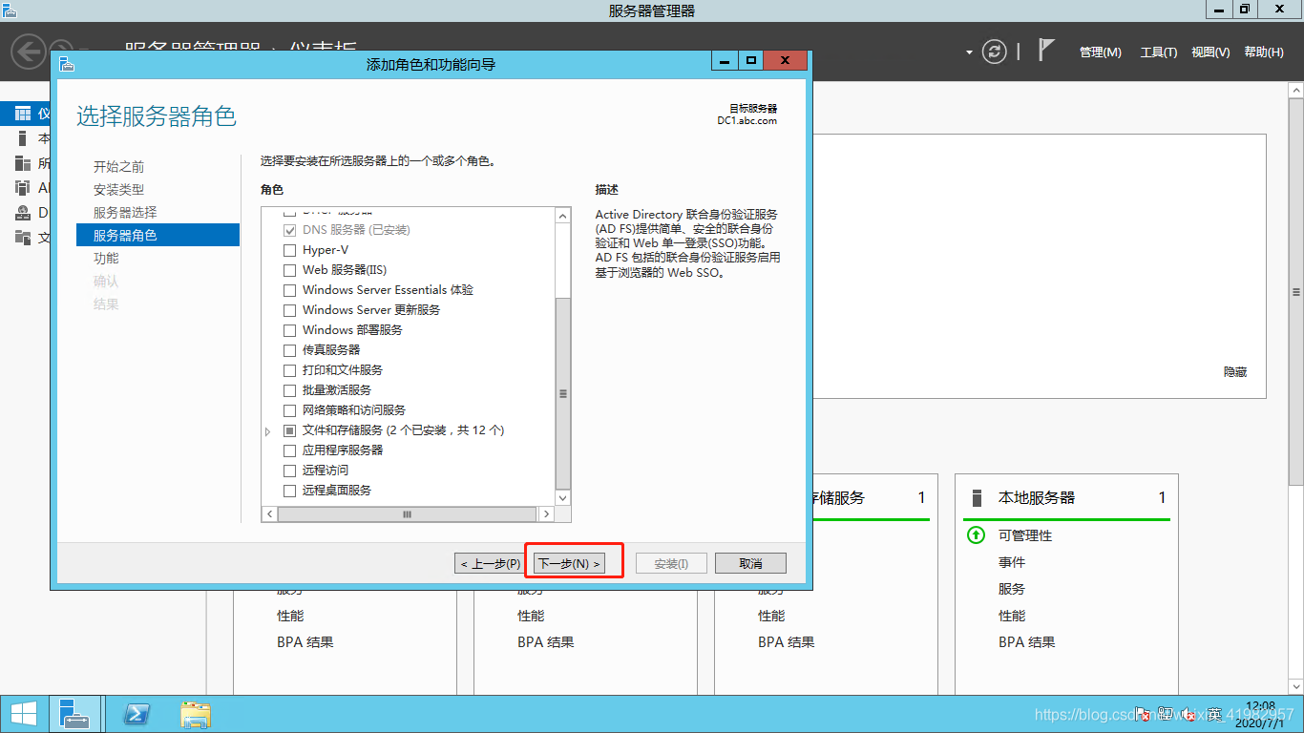This screenshot has height=733, width=1304.
Task: Launch PowerShell from taskbar
Action: (x=137, y=714)
